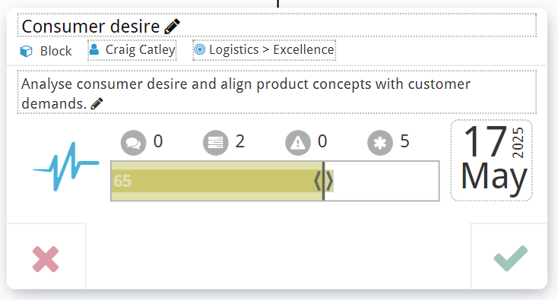This screenshot has width=558, height=300.
Task: Edit the Consumer desire title field
Action: tap(277, 25)
